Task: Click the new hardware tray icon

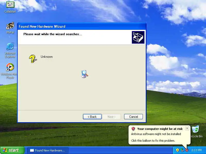Action: pyautogui.click(x=182, y=150)
